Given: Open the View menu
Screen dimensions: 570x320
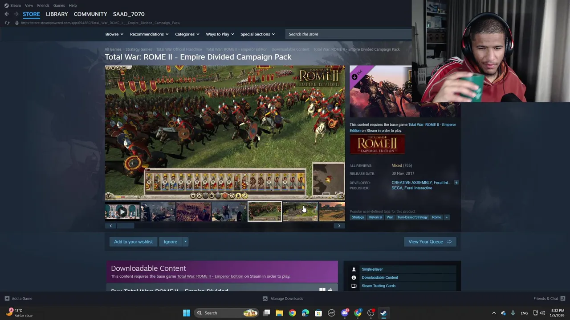Looking at the screenshot, I should (29, 5).
